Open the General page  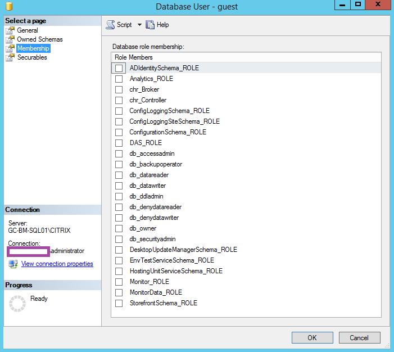pos(28,30)
